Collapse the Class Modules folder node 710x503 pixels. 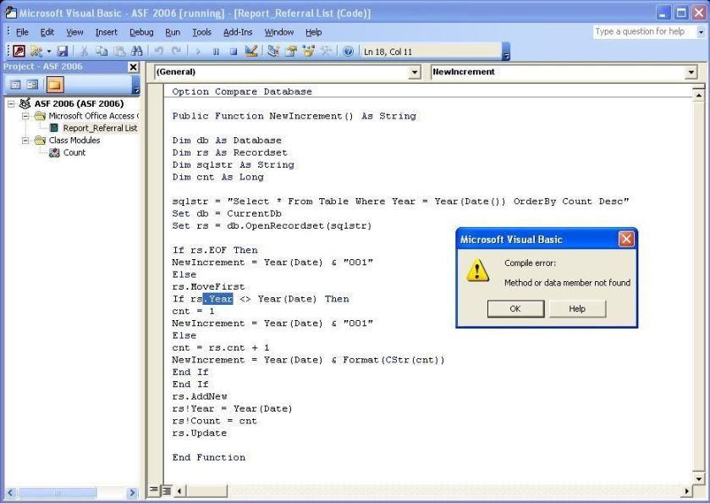click(x=25, y=141)
